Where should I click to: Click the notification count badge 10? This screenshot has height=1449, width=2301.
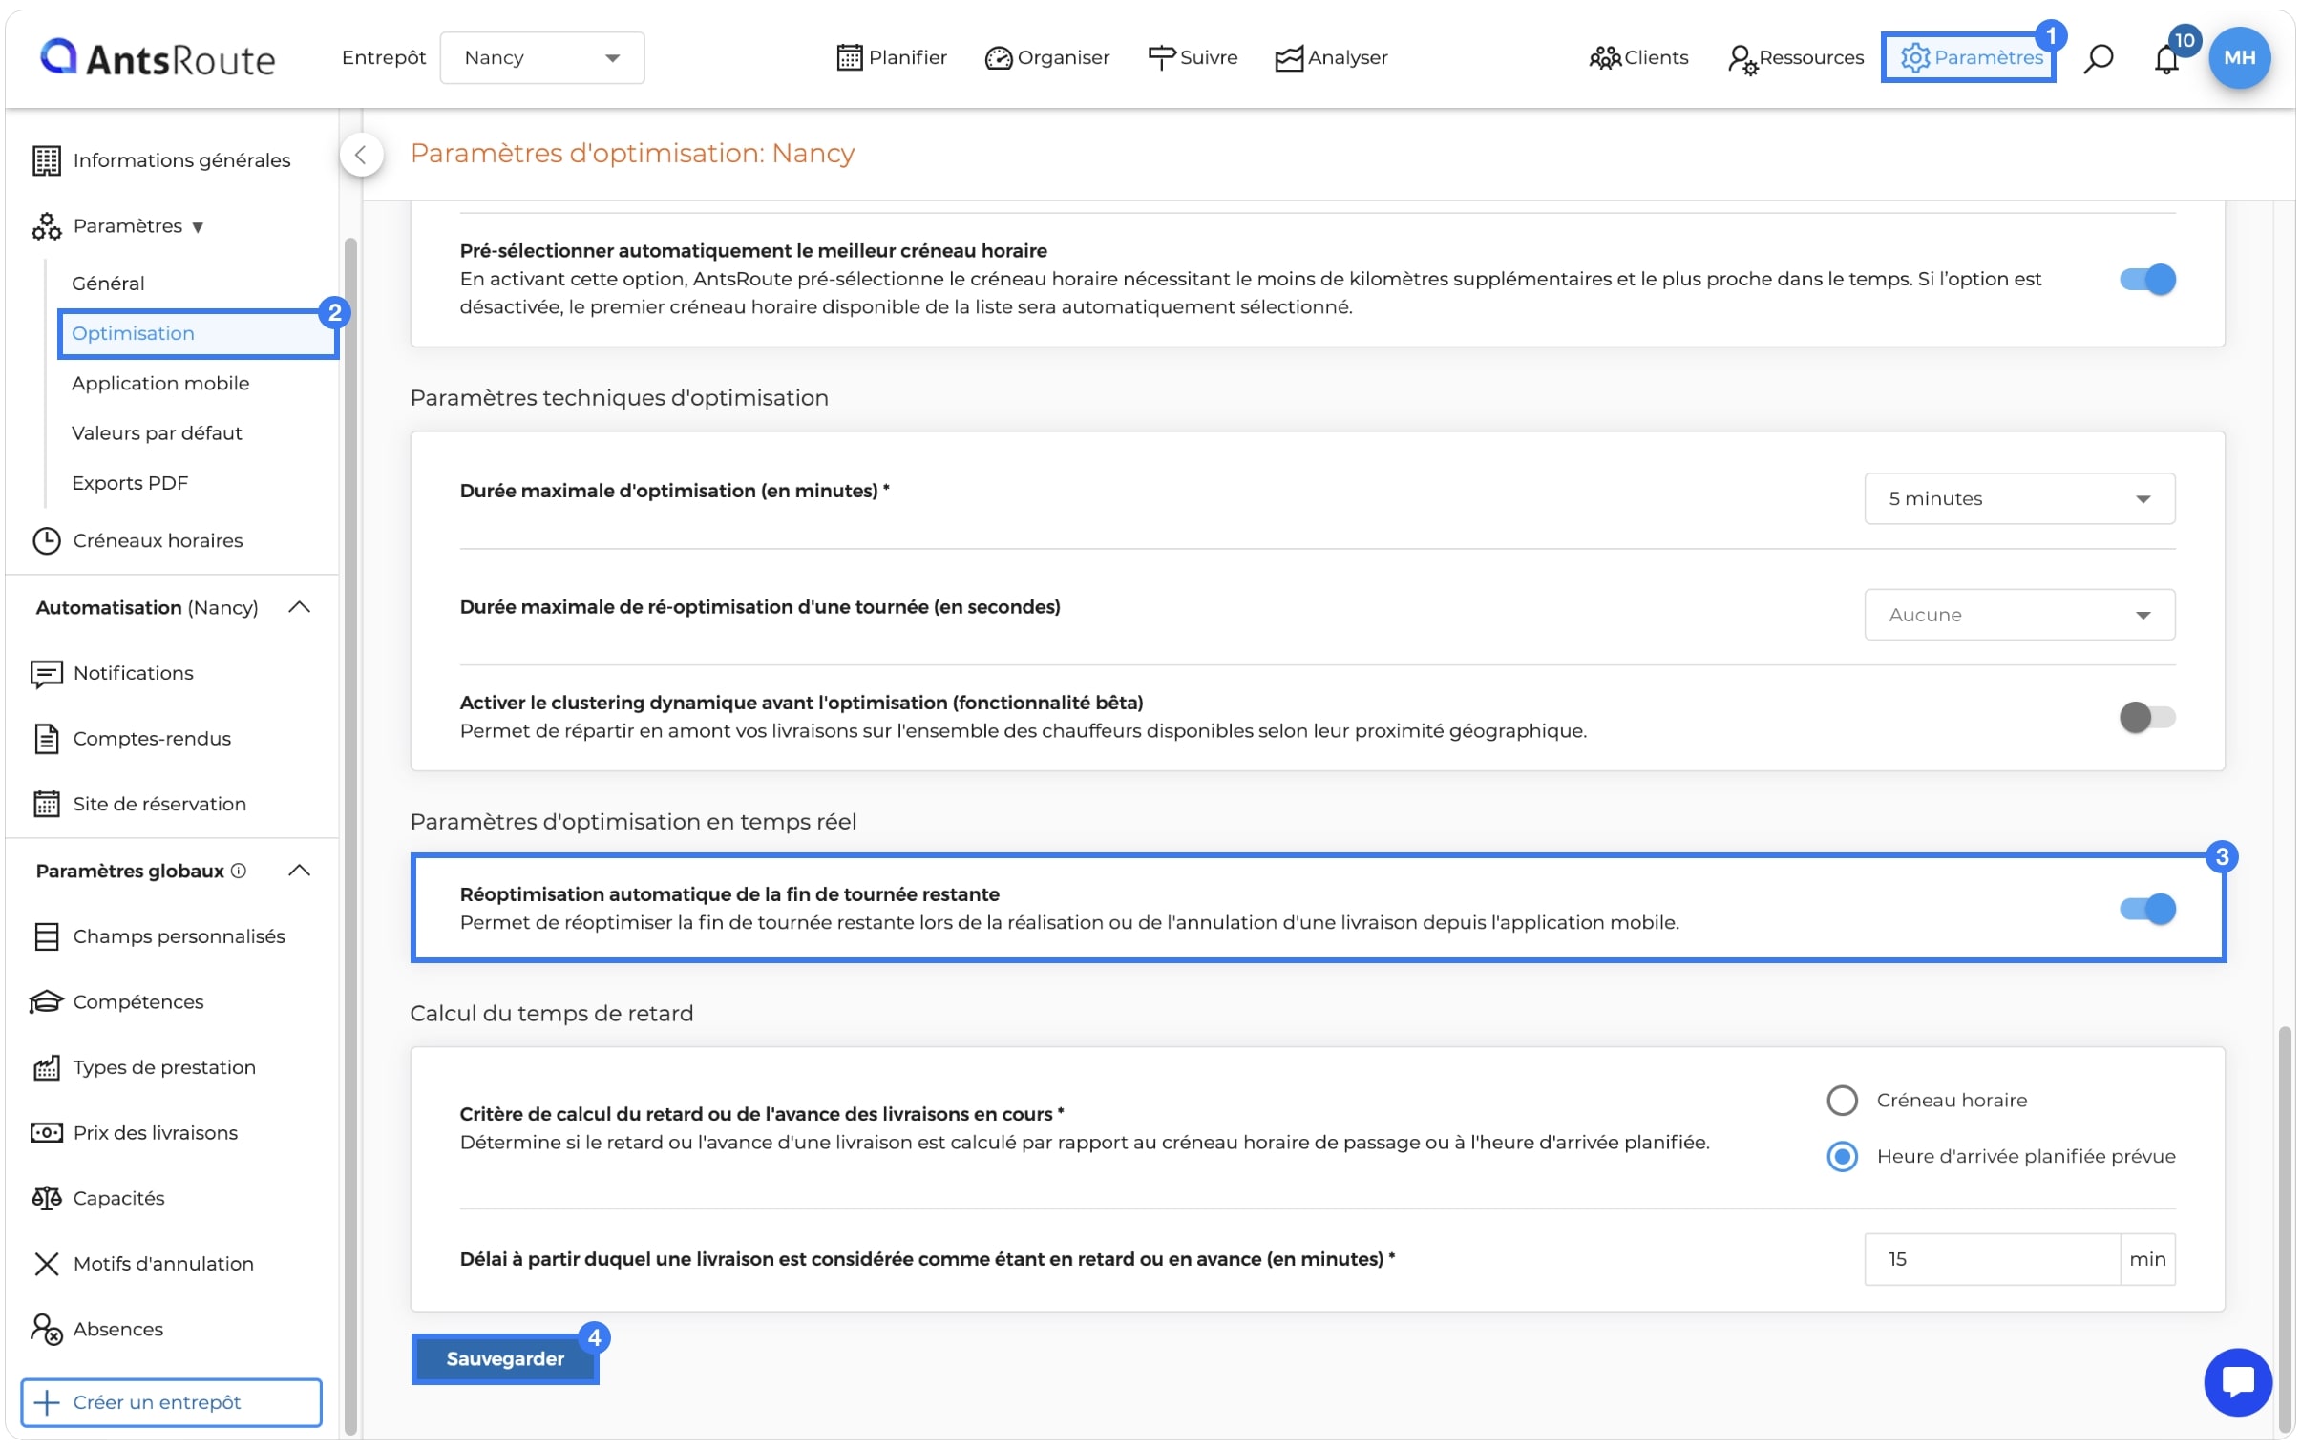2185,40
